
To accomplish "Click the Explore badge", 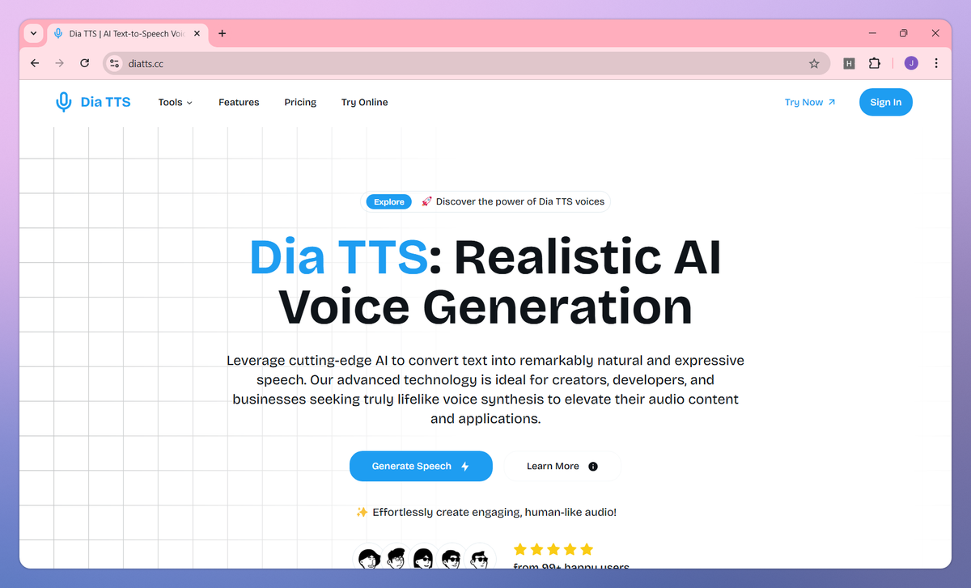I will click(x=389, y=201).
